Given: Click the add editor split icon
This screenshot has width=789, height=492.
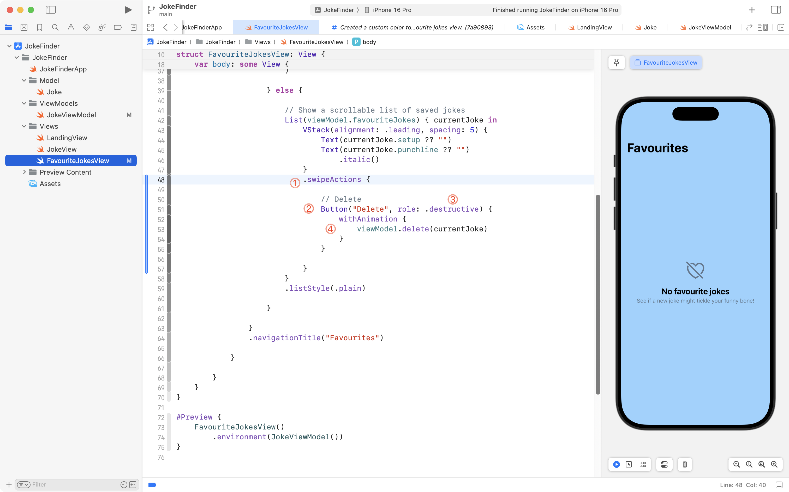Looking at the screenshot, I should (x=781, y=27).
